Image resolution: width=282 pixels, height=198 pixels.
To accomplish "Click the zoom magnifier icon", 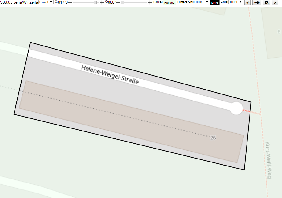I will coord(56,2).
